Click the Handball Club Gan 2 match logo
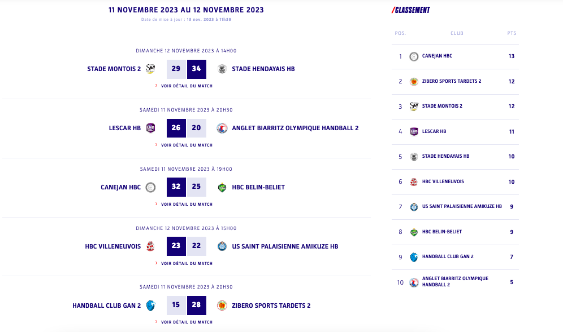The image size is (563, 332). (150, 306)
